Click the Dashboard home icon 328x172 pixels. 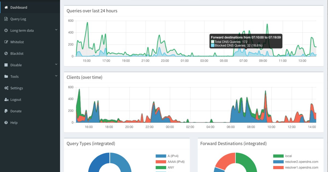(x=6, y=7)
